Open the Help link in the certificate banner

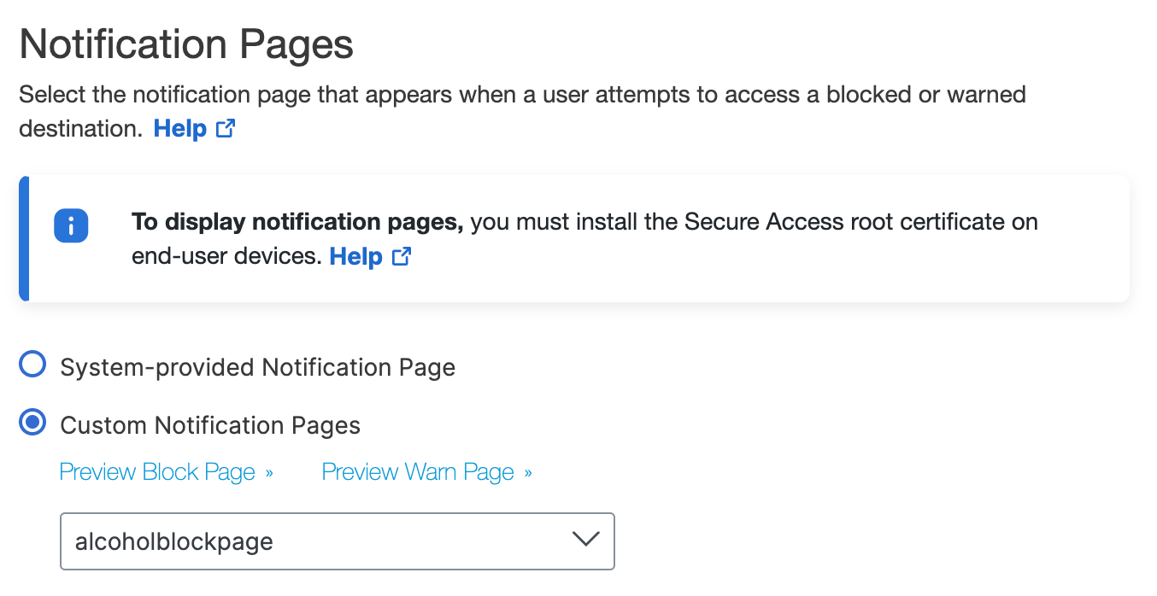(x=356, y=256)
